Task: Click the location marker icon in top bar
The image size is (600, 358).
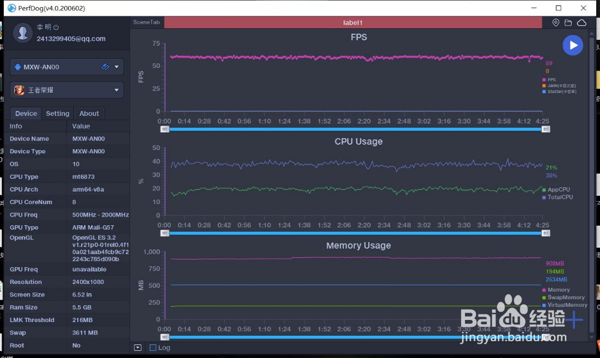Action: pos(555,22)
